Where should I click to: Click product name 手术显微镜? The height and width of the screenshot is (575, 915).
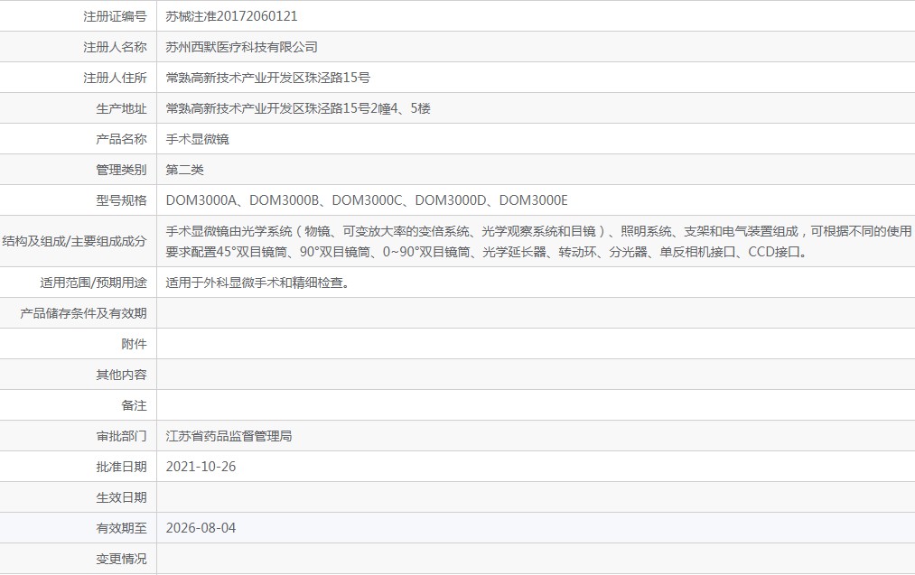tap(197, 139)
